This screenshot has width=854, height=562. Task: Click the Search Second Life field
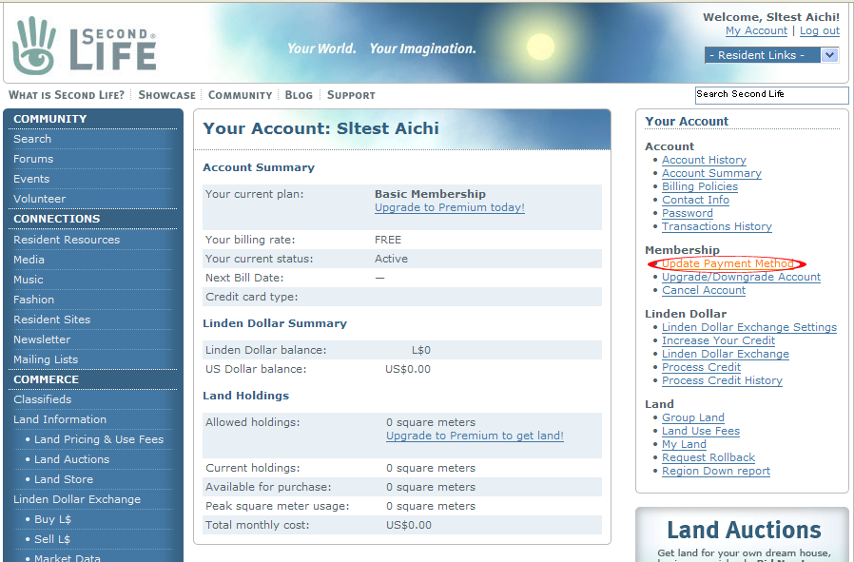tap(770, 95)
